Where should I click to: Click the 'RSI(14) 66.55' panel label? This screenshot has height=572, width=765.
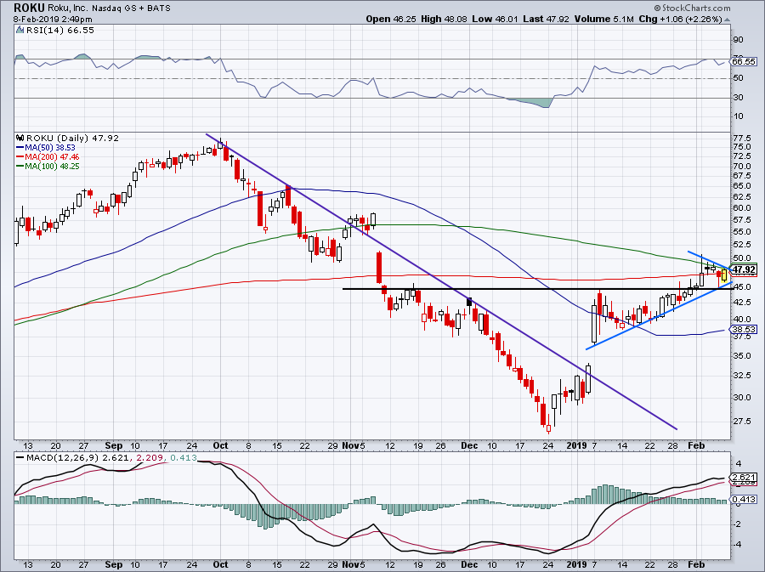click(x=60, y=31)
